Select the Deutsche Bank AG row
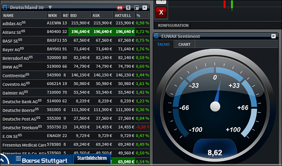 pos(75,101)
